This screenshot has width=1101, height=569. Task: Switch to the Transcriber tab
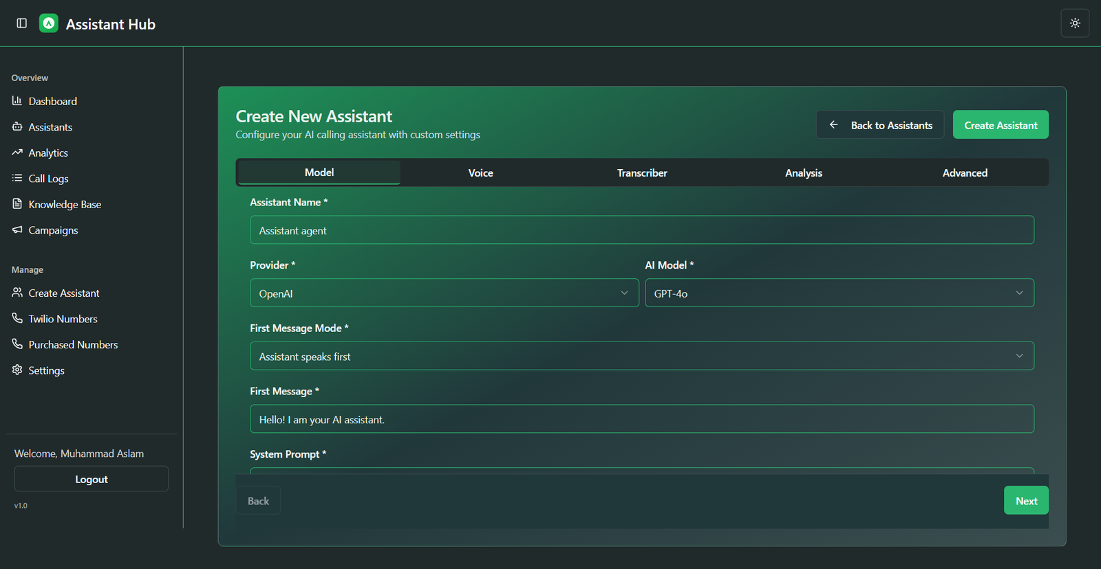point(642,173)
